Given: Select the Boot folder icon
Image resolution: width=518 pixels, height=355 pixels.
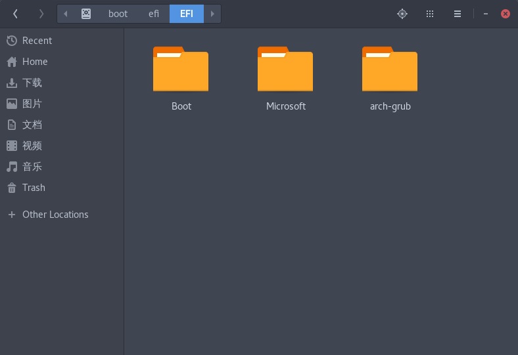Looking at the screenshot, I should pyautogui.click(x=181, y=69).
